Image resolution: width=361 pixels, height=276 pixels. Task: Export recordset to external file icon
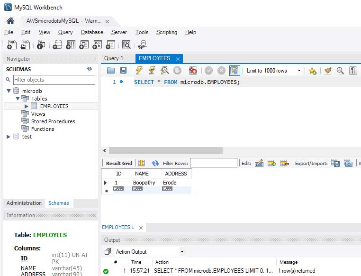tap(335, 163)
